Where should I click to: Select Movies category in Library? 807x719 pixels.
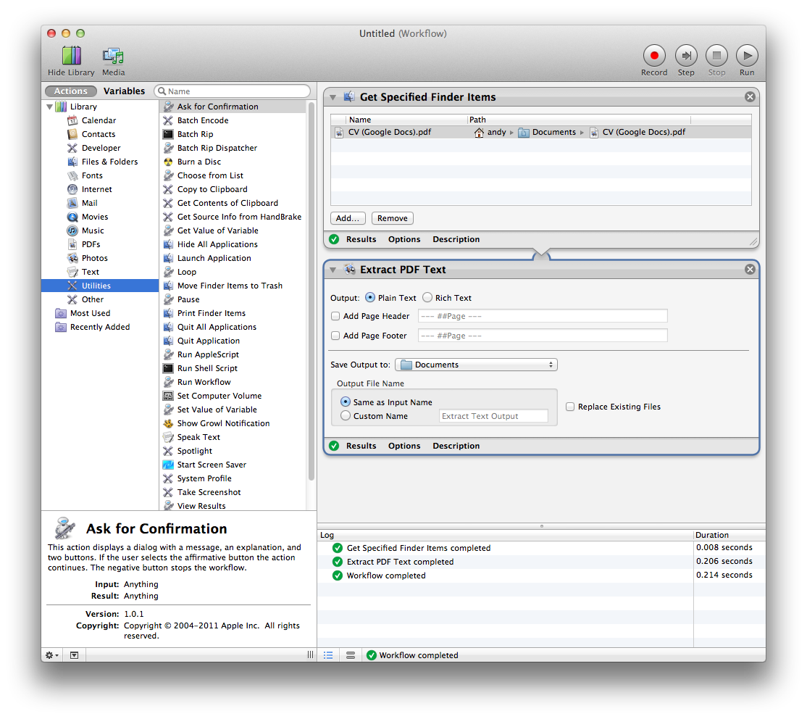(95, 217)
